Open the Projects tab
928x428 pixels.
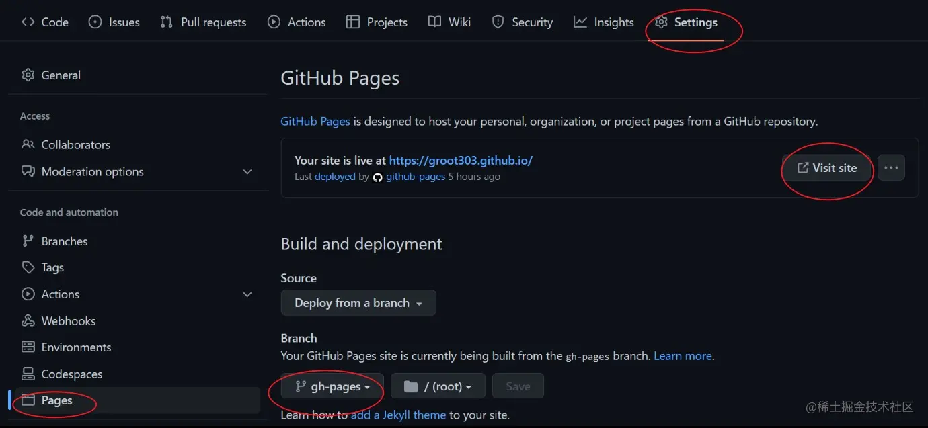pos(377,22)
